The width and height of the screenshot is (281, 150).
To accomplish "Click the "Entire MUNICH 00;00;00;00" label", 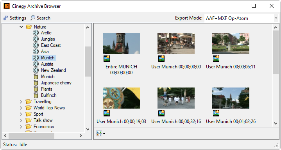I will pos(121,70).
